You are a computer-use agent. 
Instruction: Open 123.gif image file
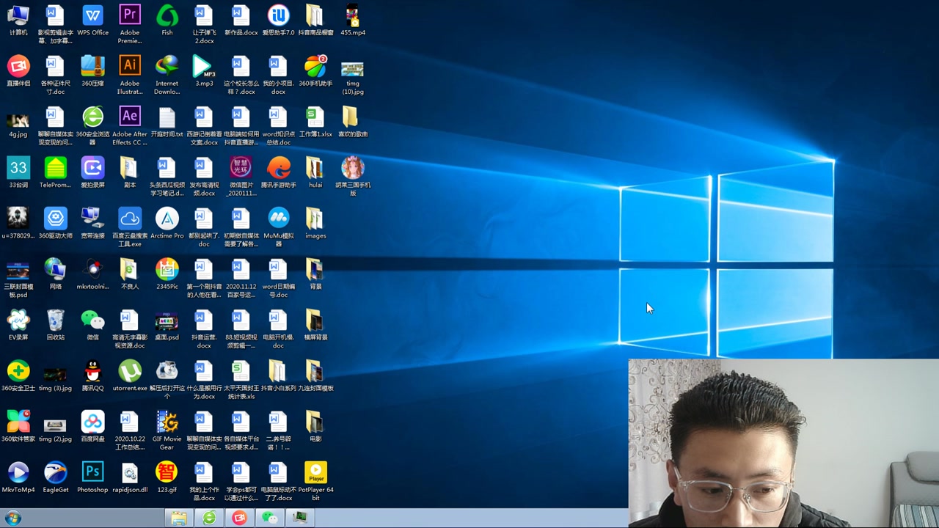click(x=167, y=476)
